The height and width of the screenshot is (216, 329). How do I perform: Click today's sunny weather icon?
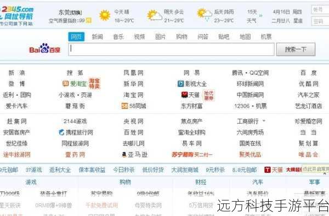[105, 15]
